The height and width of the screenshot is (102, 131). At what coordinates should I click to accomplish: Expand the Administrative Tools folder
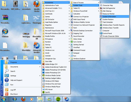(x=56, y=5)
